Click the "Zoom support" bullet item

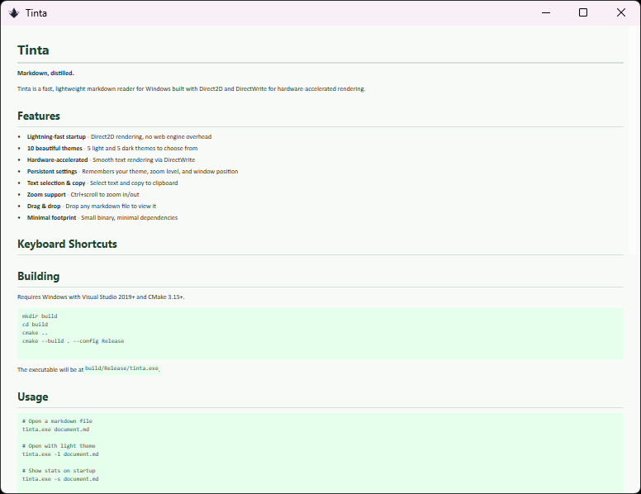pyautogui.click(x=47, y=194)
